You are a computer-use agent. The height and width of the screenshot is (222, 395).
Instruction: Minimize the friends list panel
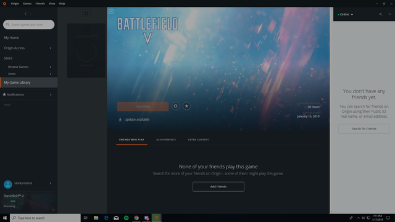pyautogui.click(x=389, y=14)
